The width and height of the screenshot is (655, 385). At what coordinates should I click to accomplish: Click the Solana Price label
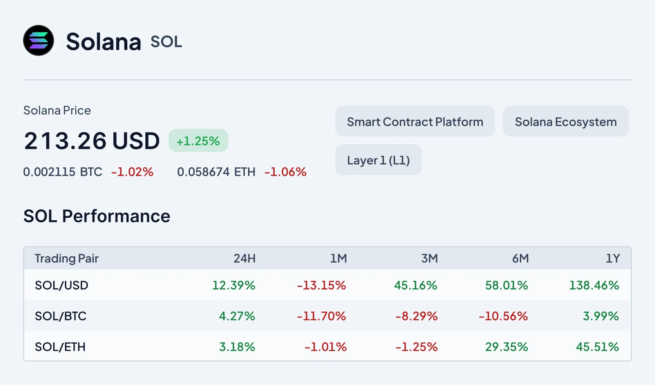57,110
